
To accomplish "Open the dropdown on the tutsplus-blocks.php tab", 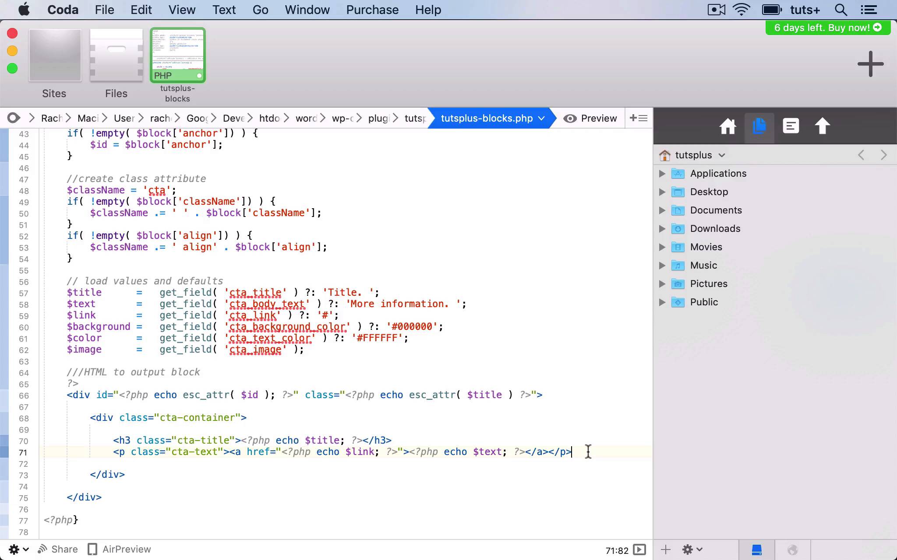I will (x=542, y=118).
